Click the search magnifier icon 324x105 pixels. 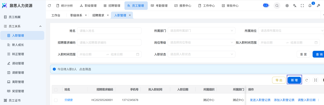pyautogui.click(x=277, y=6)
